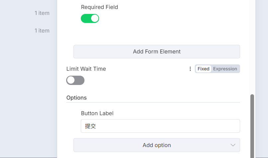Click the Options section heading
Screen dimensions: 268x158
coord(76,98)
